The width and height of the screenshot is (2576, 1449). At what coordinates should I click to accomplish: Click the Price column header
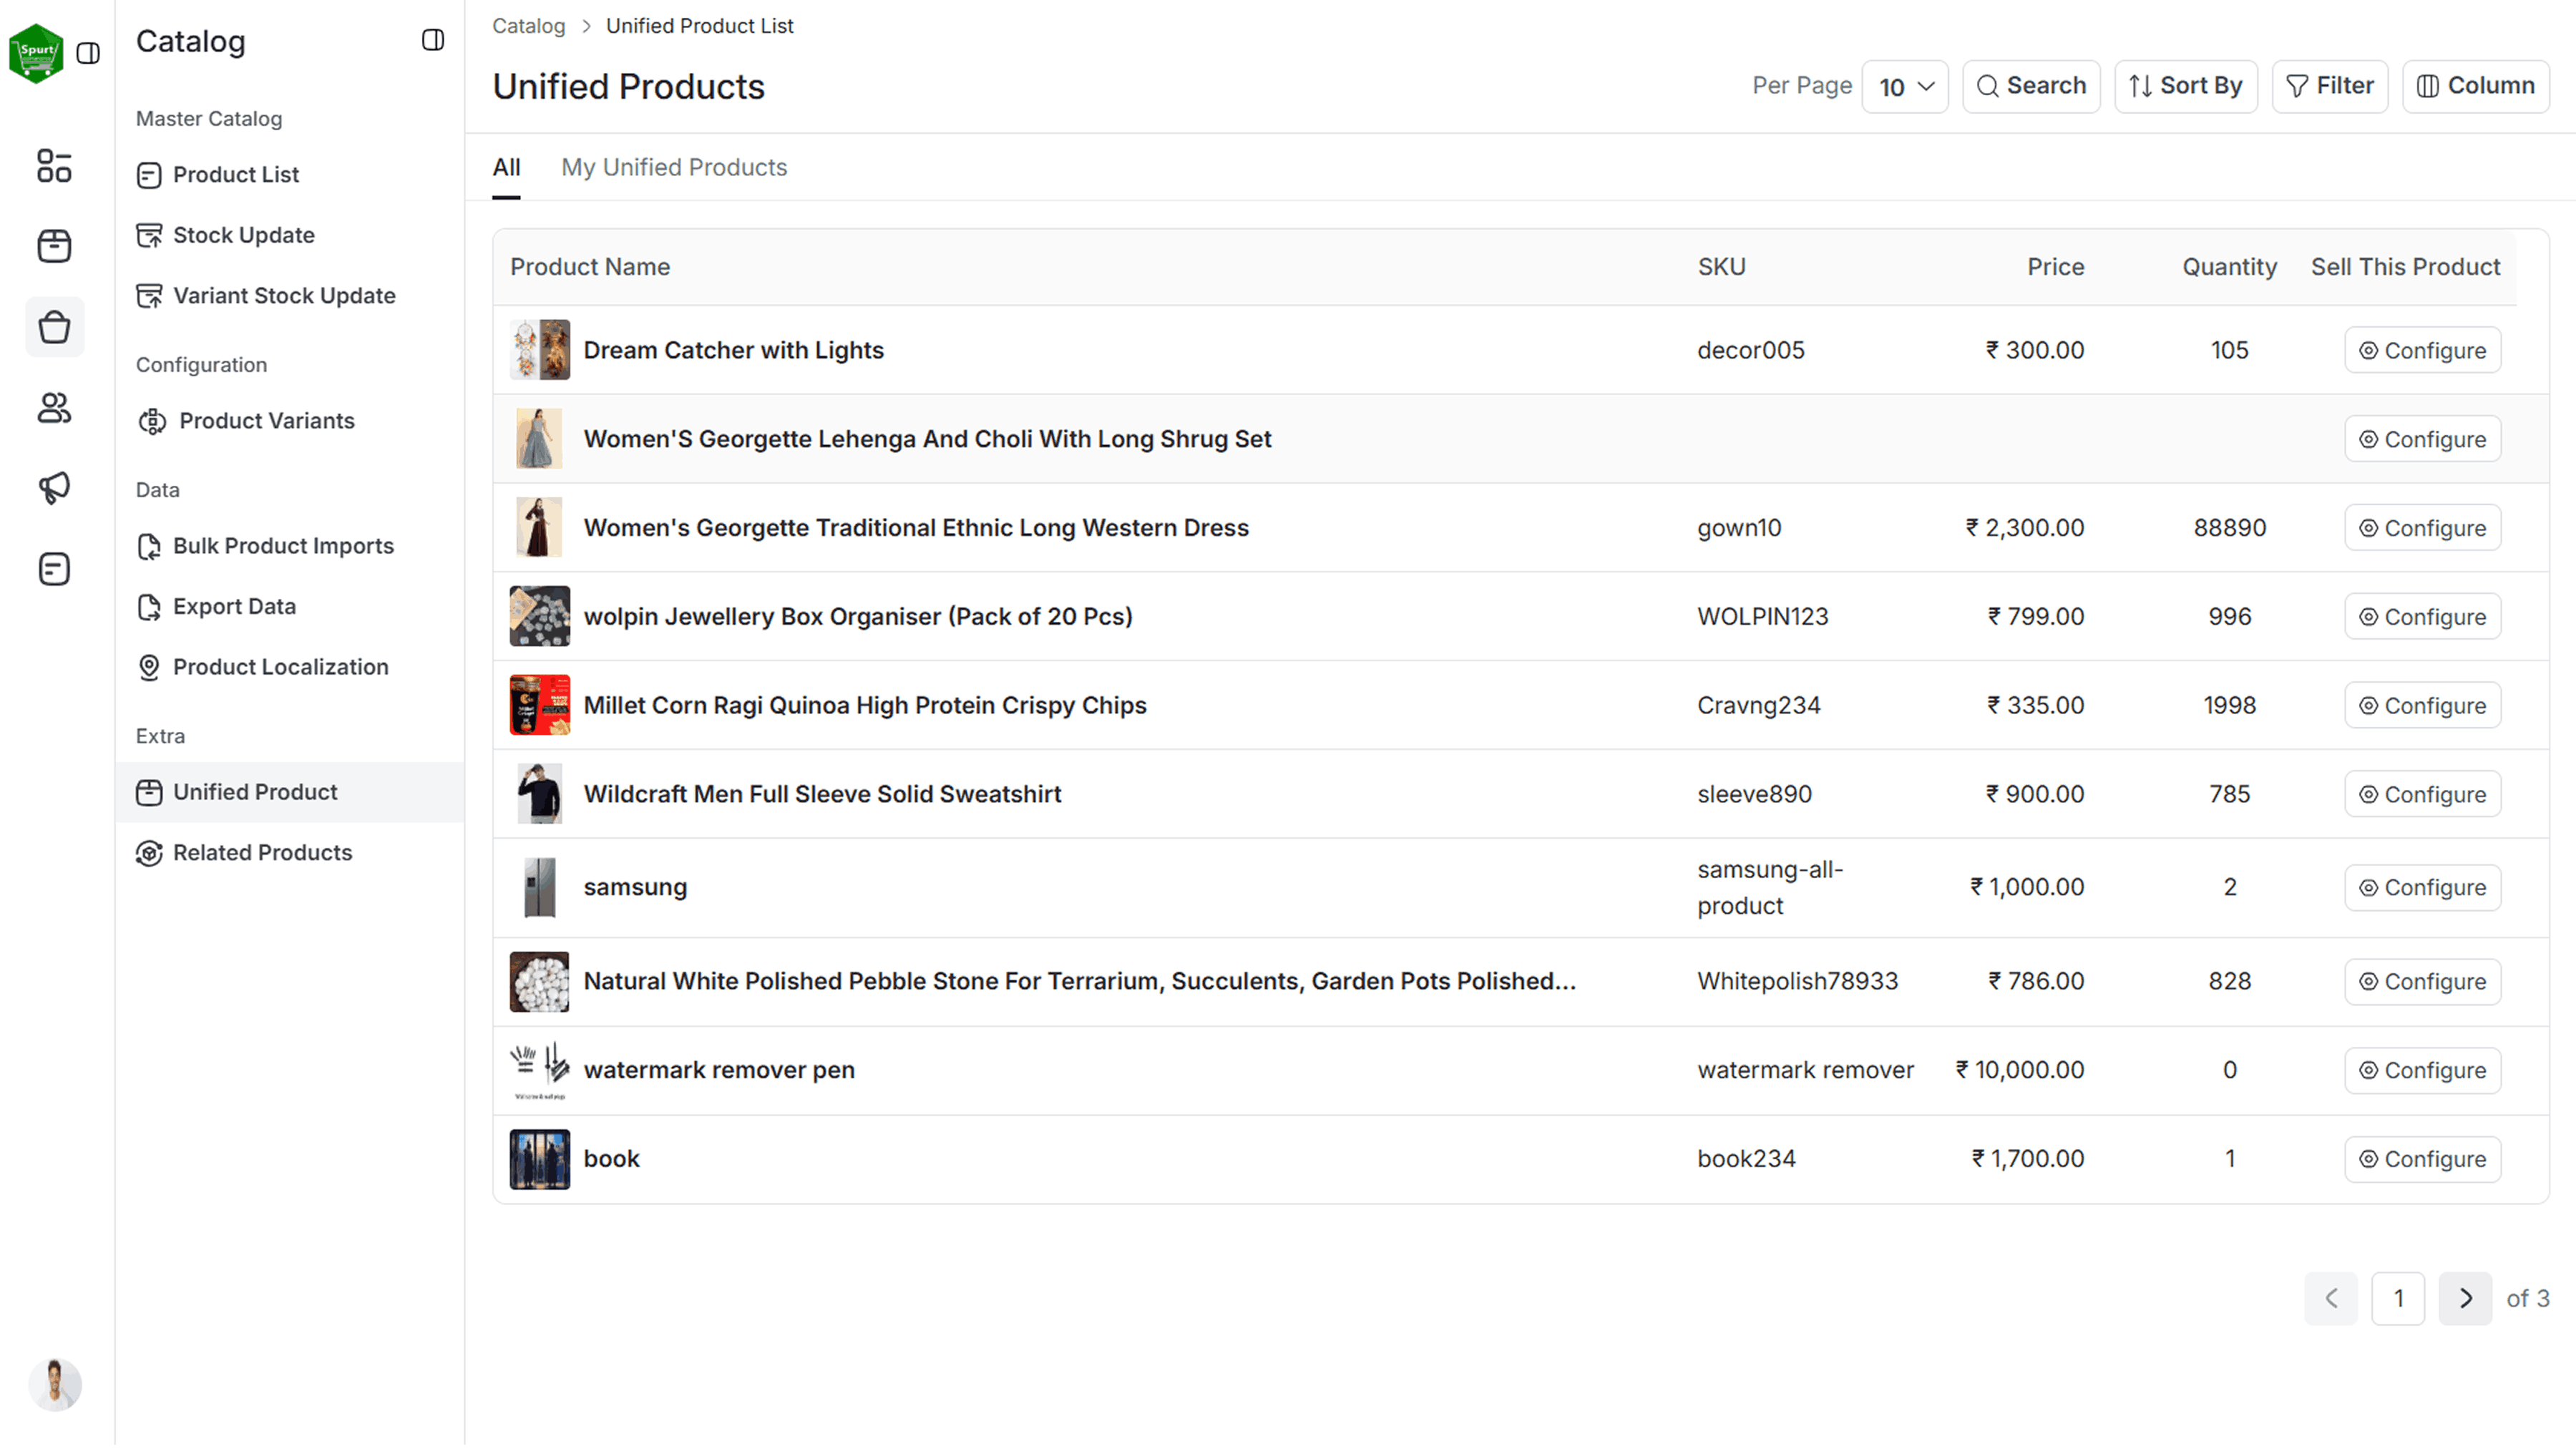coord(2055,267)
